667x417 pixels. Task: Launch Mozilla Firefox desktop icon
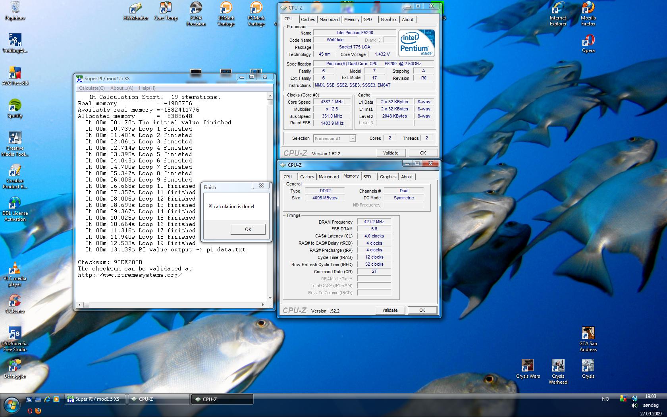click(x=588, y=14)
